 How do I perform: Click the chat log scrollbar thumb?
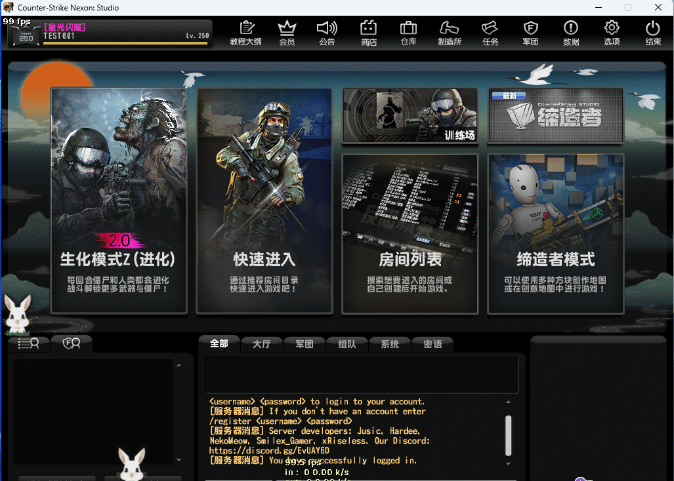[508, 435]
